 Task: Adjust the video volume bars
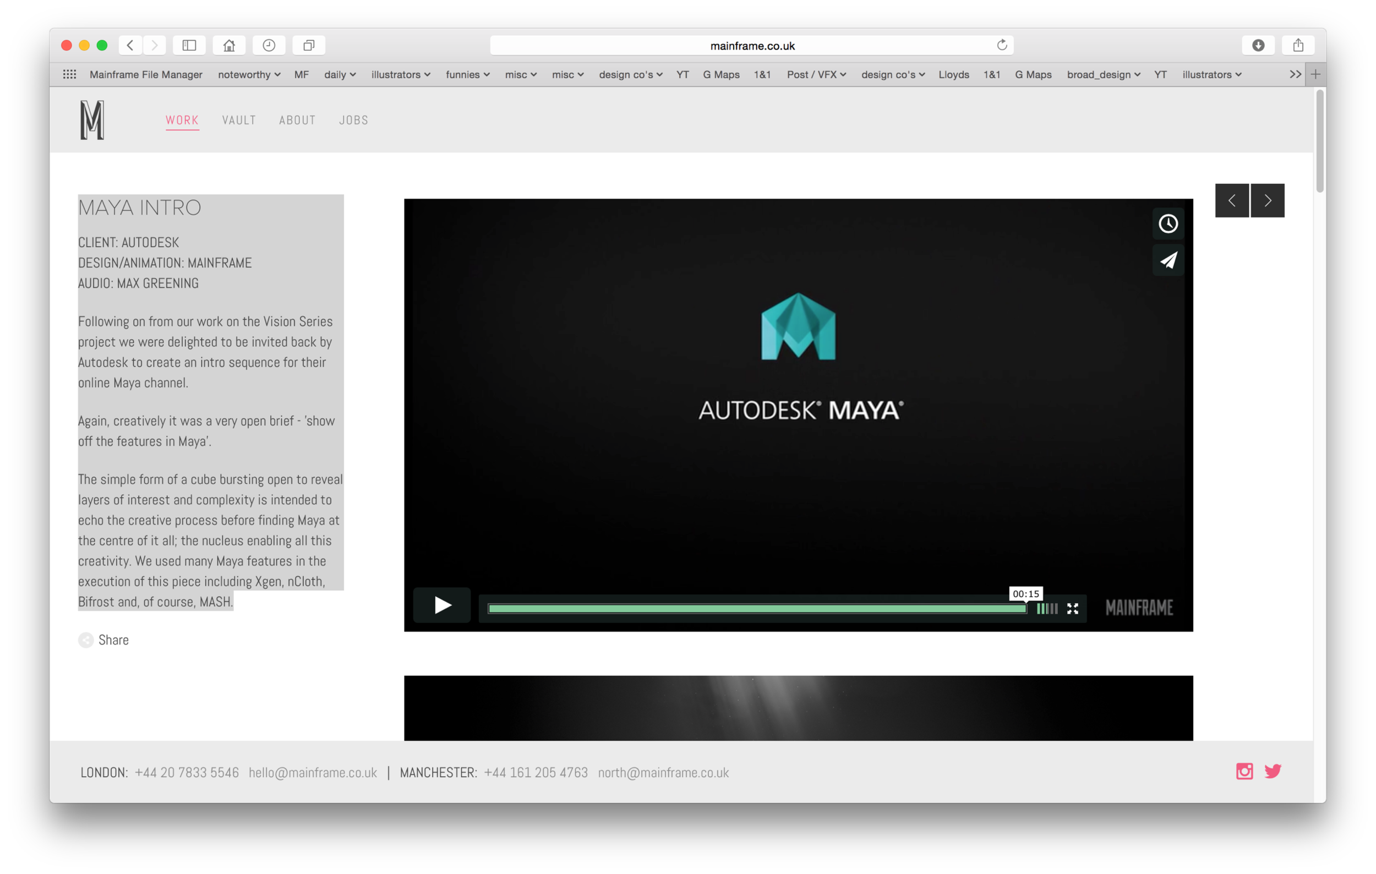pos(1047,609)
